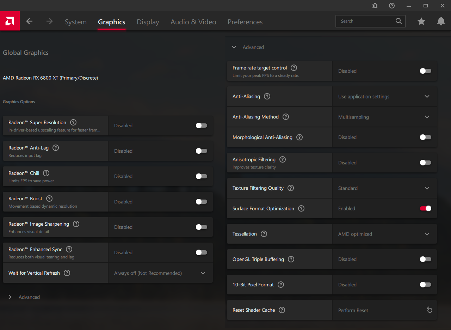The height and width of the screenshot is (330, 451).
Task: Show help for Anti-Aliasing Method
Action: [286, 117]
